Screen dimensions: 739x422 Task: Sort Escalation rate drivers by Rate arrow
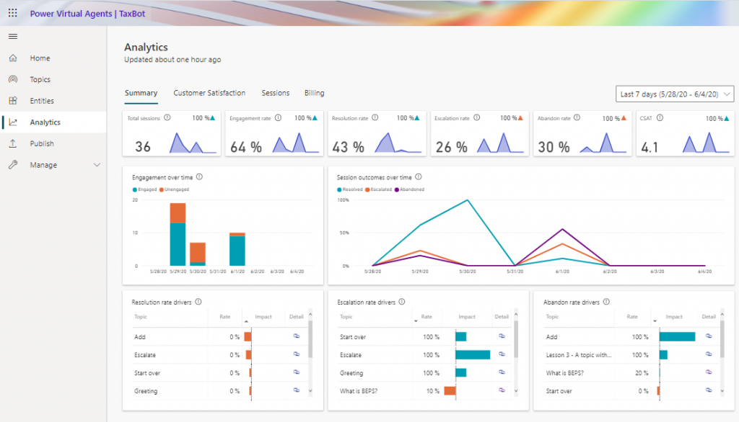coord(416,321)
